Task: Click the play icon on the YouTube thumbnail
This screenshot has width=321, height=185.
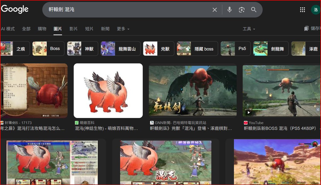Action: click(249, 112)
